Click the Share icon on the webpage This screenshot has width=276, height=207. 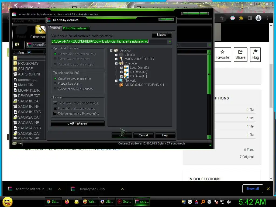tap(240, 52)
